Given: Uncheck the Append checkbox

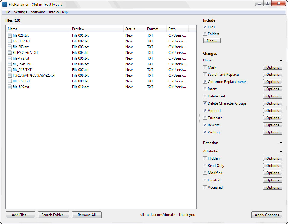Looking at the screenshot, I should coord(205,111).
